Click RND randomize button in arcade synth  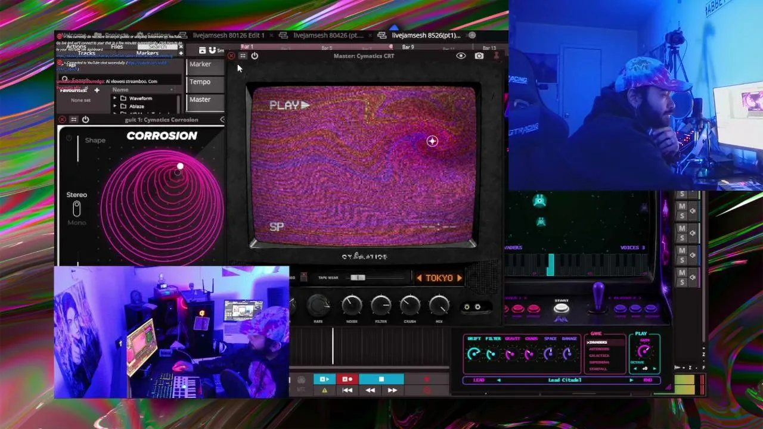[x=647, y=380]
